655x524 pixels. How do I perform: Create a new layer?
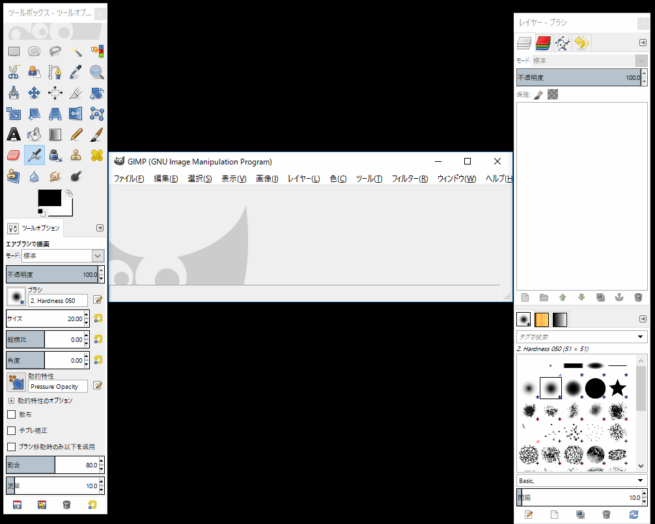click(x=525, y=298)
